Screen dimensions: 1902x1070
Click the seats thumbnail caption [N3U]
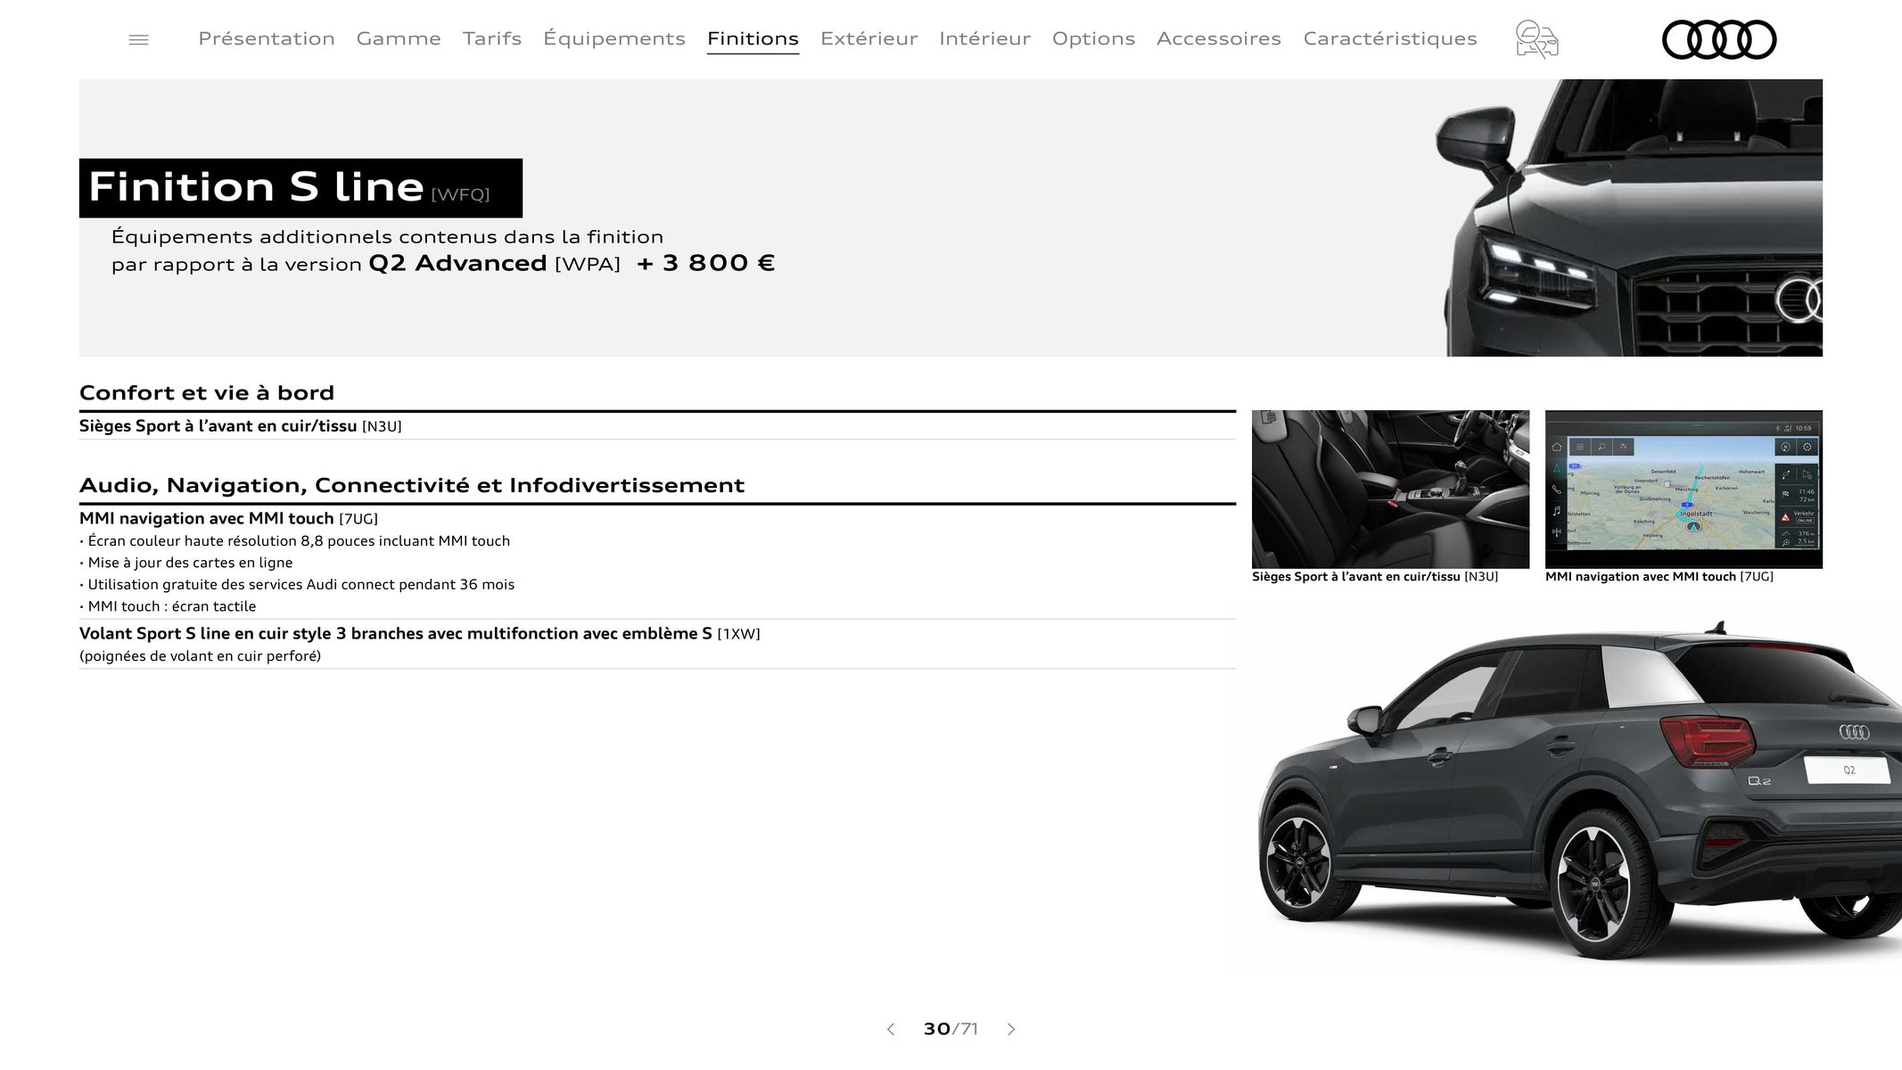tap(1375, 577)
